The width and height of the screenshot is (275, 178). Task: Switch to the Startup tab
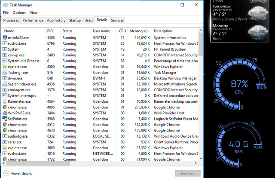point(75,20)
